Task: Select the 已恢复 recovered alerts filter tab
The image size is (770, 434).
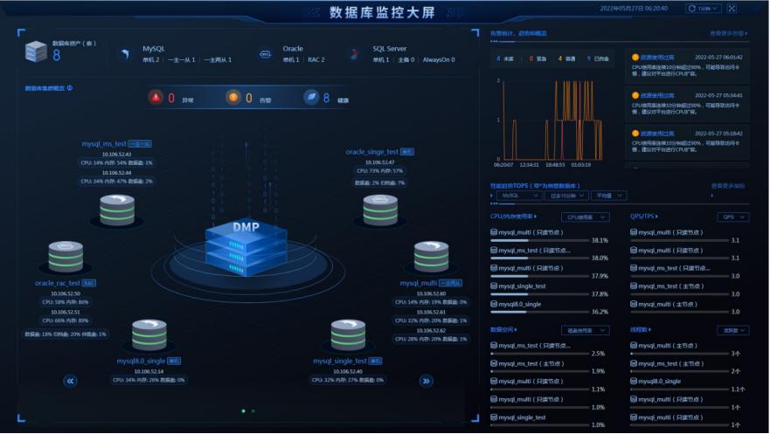Action: [x=599, y=59]
